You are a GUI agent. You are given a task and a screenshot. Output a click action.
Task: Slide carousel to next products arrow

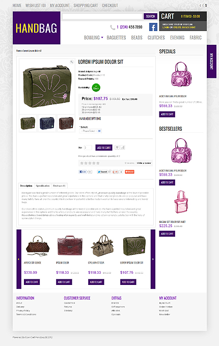tap(153, 259)
